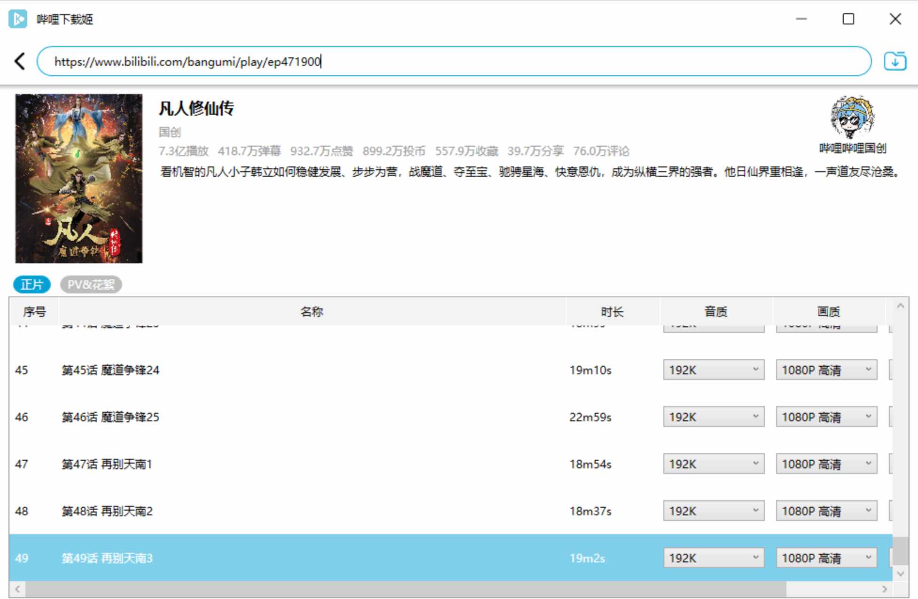Viewport: 918px width, 599px height.
Task: Open video quality dropdown for episode 49
Action: (x=826, y=558)
